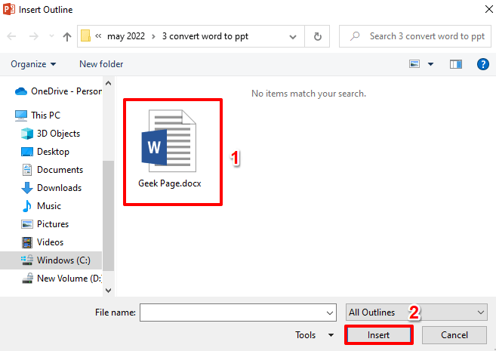Click the 3D Objects cube icon
This screenshot has width=496, height=351.
27,134
